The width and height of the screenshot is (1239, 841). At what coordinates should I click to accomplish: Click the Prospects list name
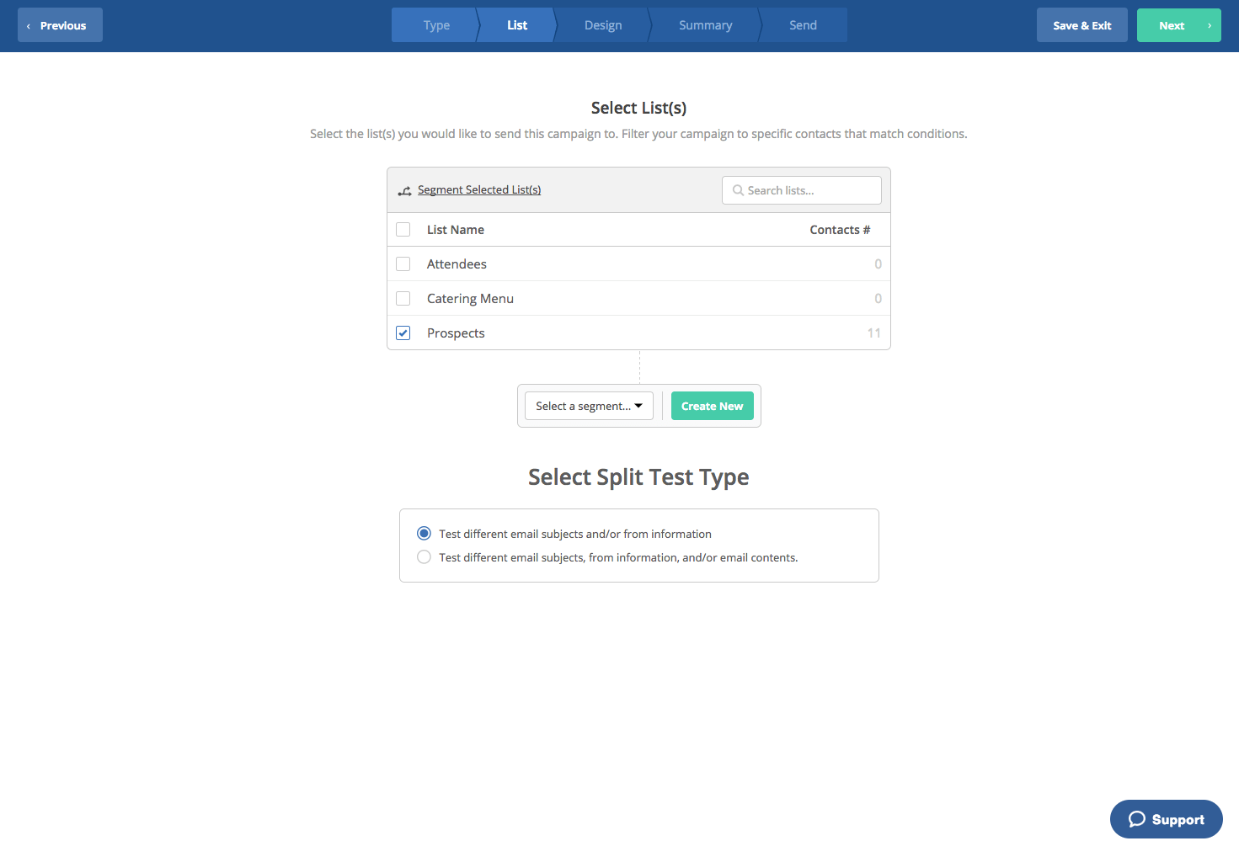456,333
